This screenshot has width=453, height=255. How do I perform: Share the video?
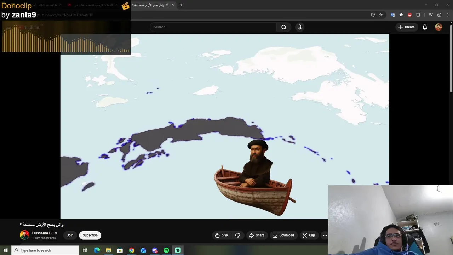click(x=257, y=235)
